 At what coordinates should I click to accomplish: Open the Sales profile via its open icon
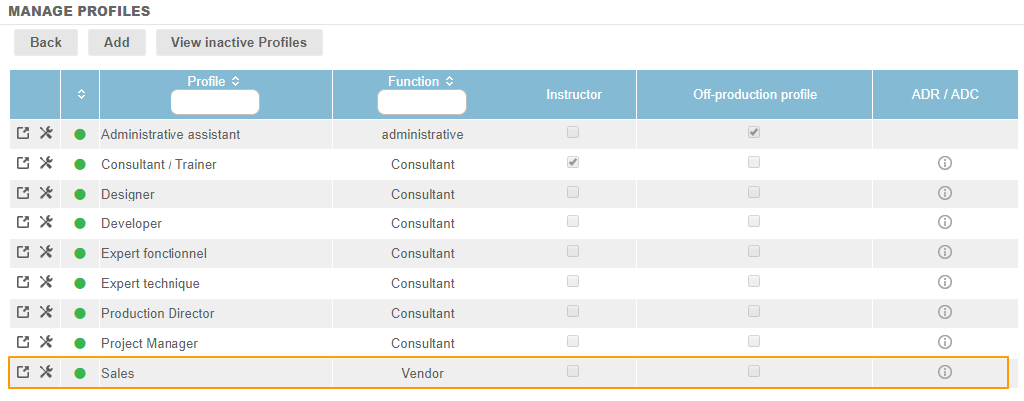click(24, 372)
